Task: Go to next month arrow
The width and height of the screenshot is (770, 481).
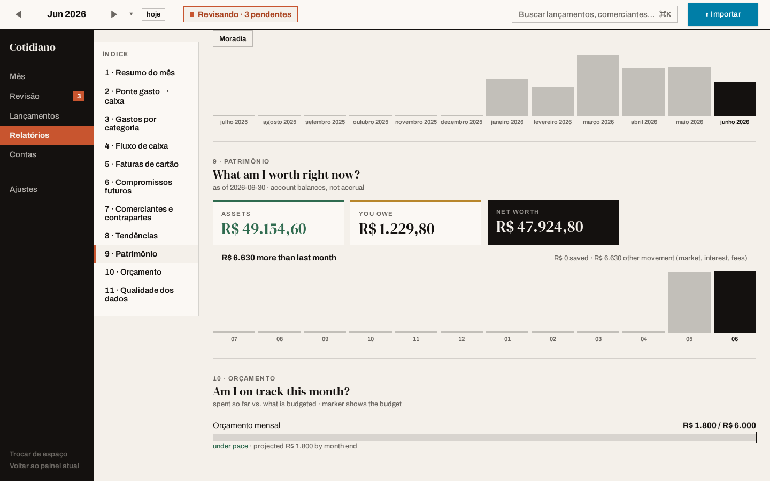Action: click(x=113, y=14)
